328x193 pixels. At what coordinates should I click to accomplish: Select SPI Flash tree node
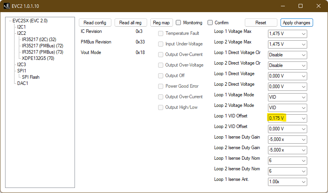pyautogui.click(x=31, y=77)
